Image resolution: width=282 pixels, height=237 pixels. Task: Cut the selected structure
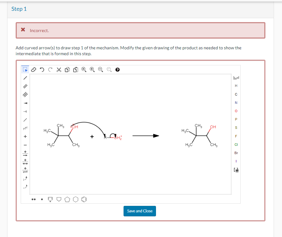pyautogui.click(x=59, y=70)
